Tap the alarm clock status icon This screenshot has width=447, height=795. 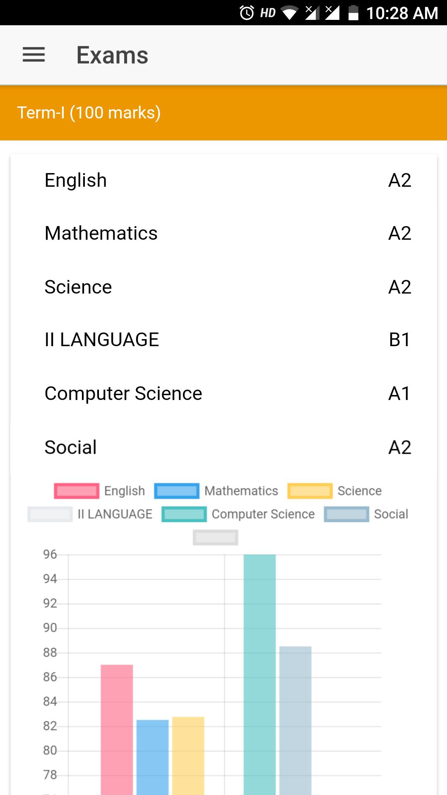coord(247,13)
